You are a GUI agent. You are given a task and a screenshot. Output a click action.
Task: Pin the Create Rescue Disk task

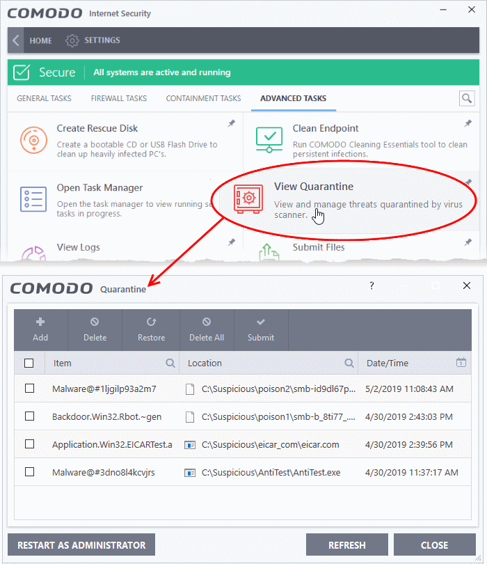pyautogui.click(x=230, y=124)
